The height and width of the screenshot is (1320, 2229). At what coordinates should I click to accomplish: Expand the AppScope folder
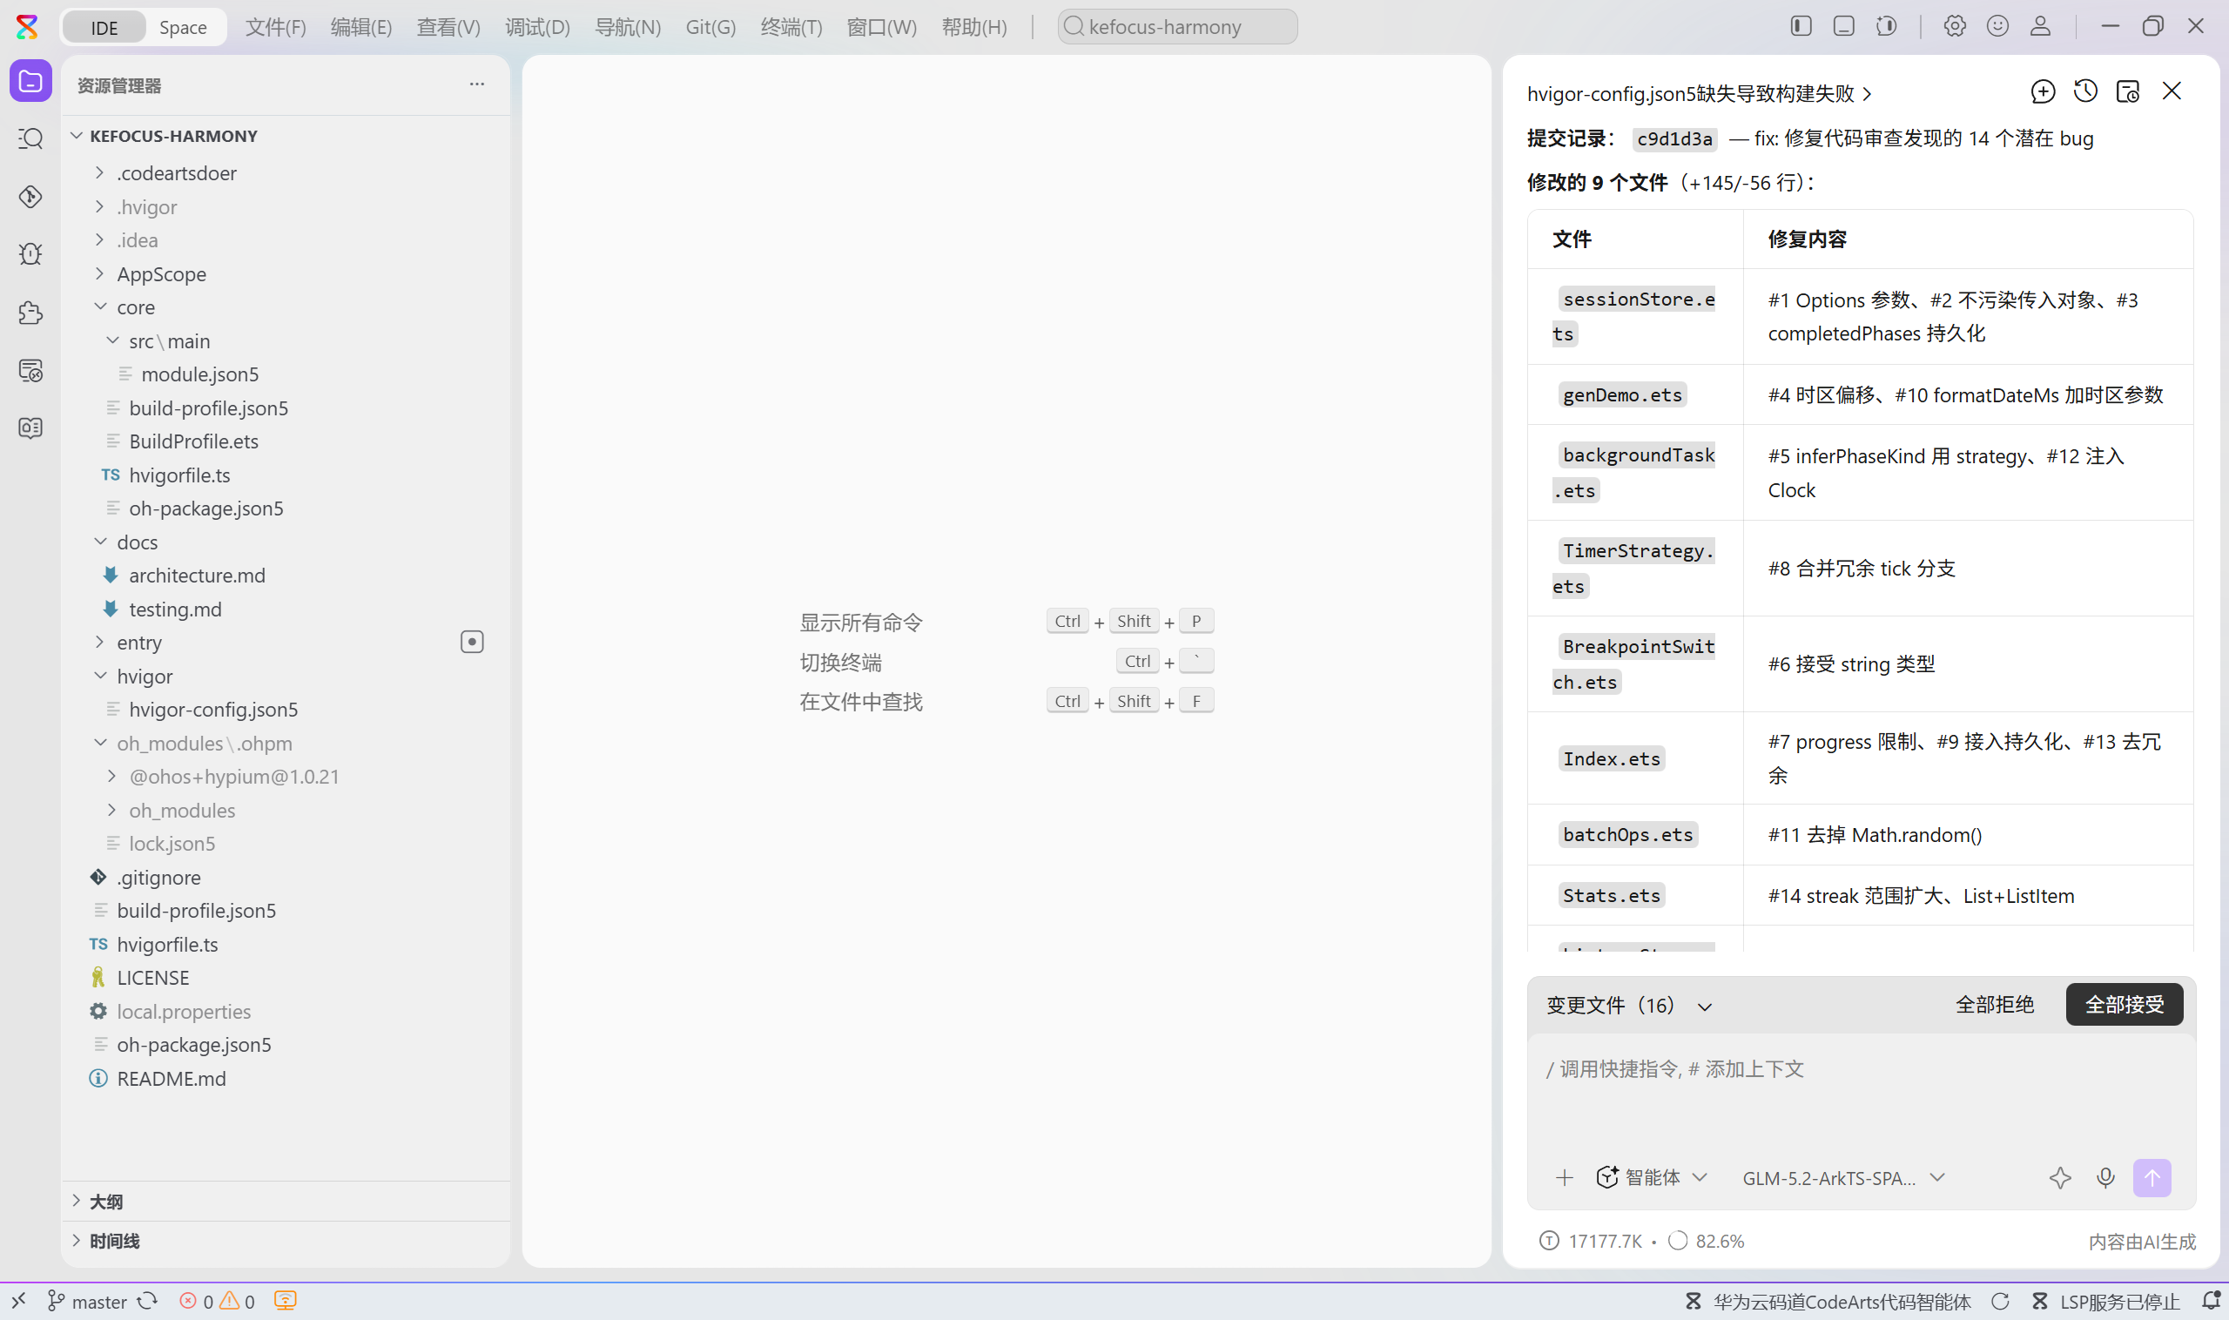pos(99,274)
